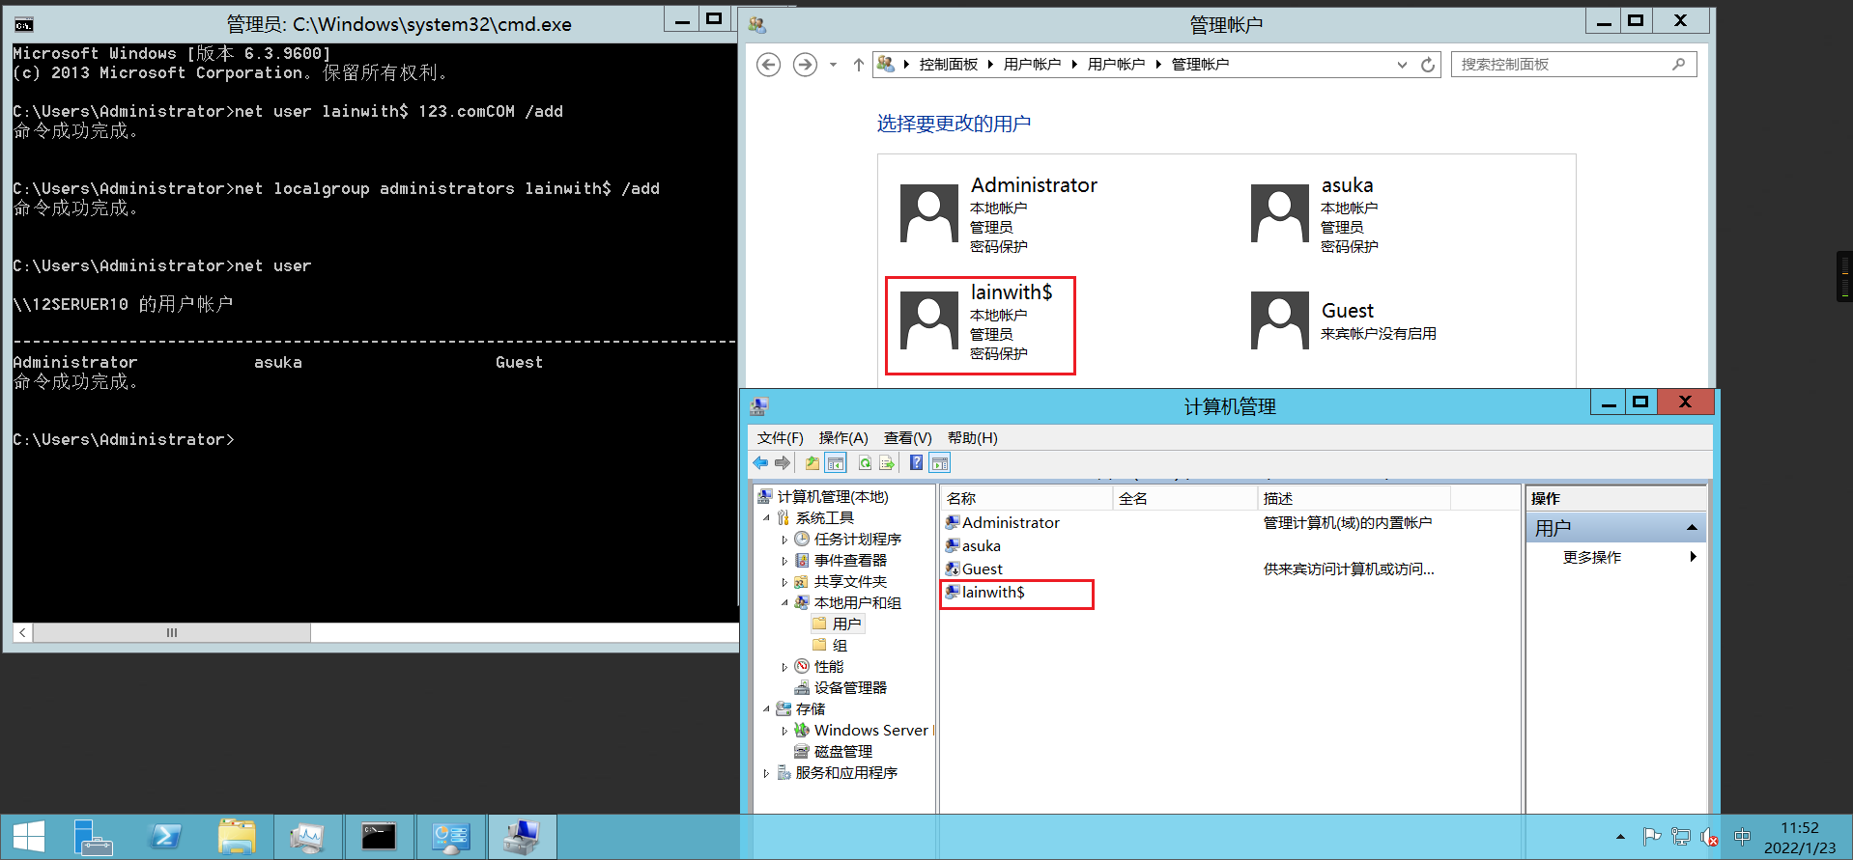Click network icon in system tray

[x=1681, y=837]
